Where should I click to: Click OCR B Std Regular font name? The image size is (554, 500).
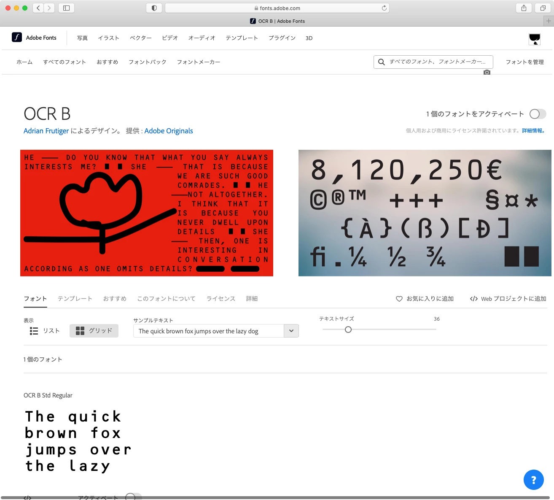pos(48,395)
